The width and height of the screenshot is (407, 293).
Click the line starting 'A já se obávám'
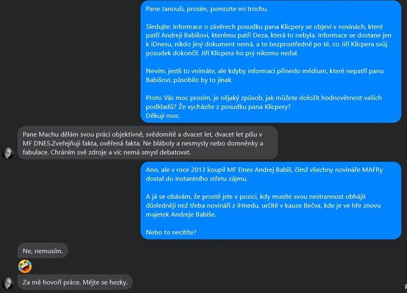(x=266, y=196)
